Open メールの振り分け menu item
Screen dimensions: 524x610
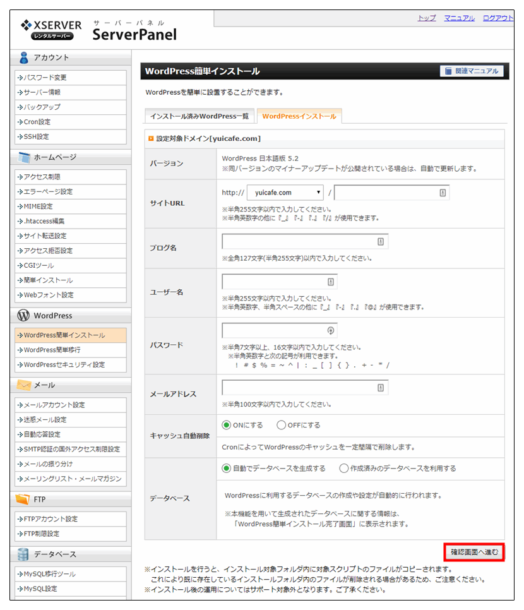[71, 464]
